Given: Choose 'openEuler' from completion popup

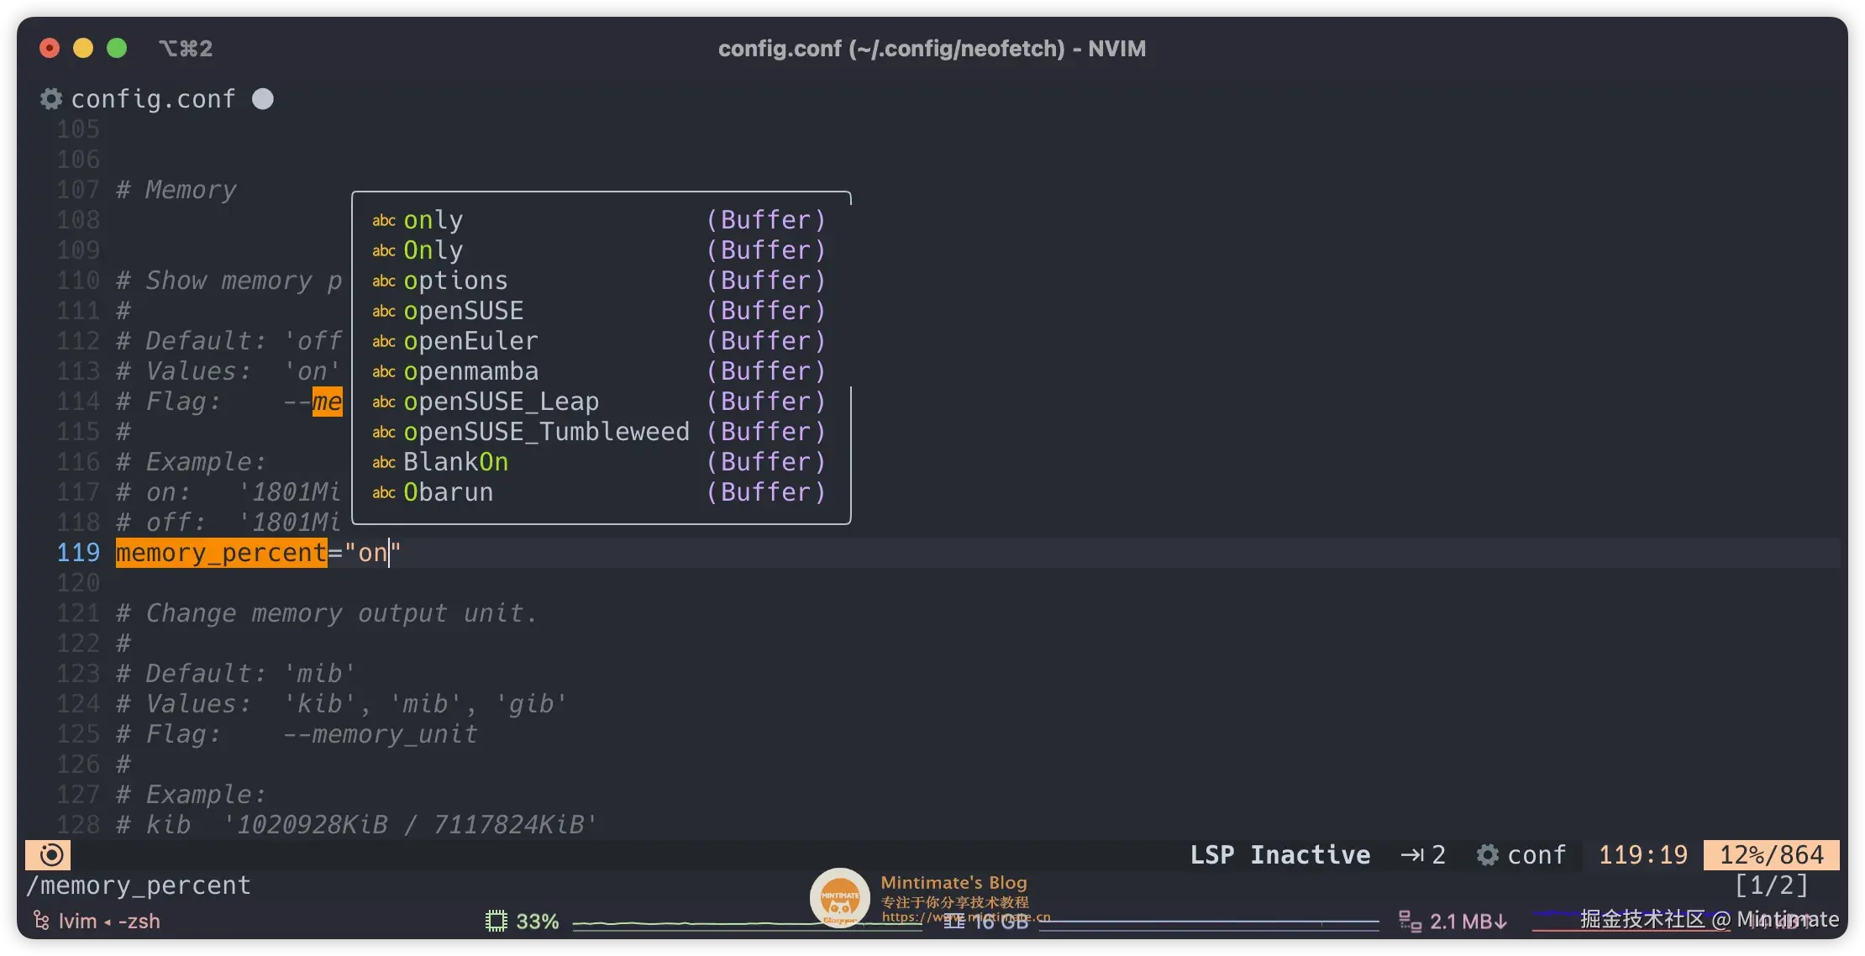Looking at the screenshot, I should [470, 341].
